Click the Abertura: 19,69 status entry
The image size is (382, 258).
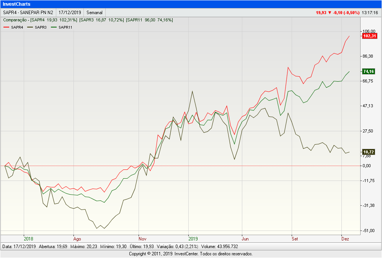coord(53,246)
